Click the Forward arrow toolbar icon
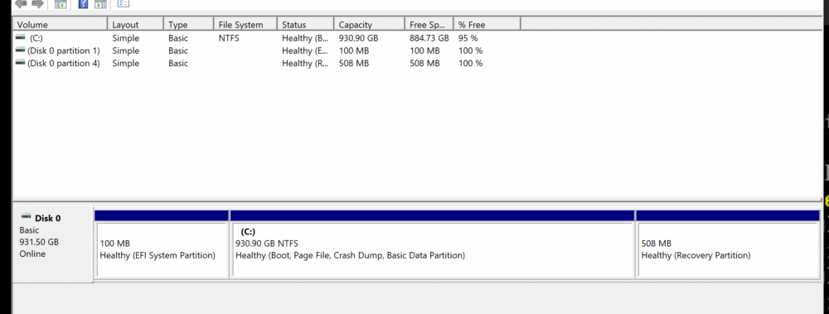Screen dimensions: 829x314 coord(37,3)
